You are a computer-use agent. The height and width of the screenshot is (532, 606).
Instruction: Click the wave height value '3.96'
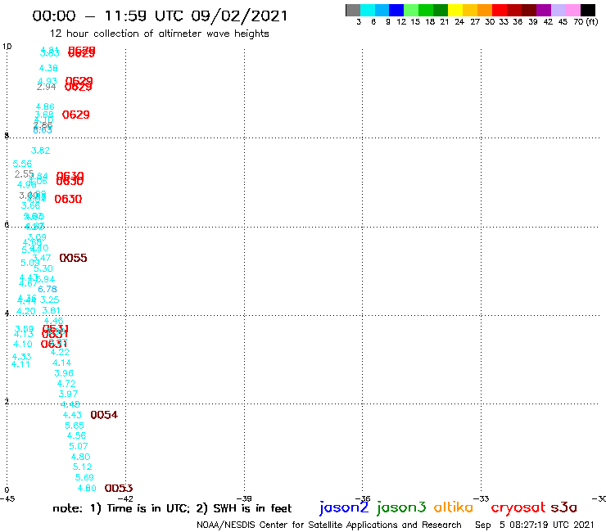pyautogui.click(x=64, y=373)
